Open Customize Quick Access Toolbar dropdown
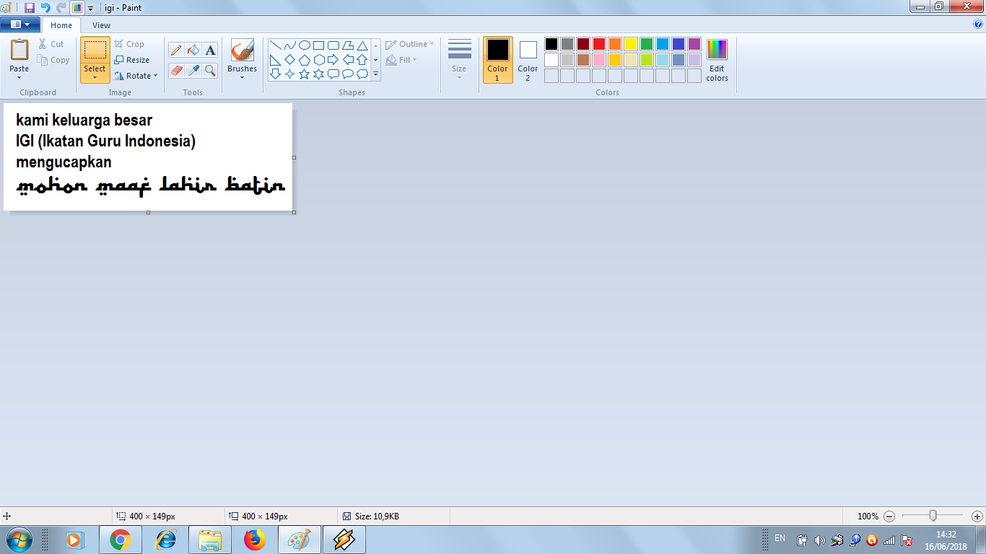This screenshot has height=554, width=986. coord(90,8)
